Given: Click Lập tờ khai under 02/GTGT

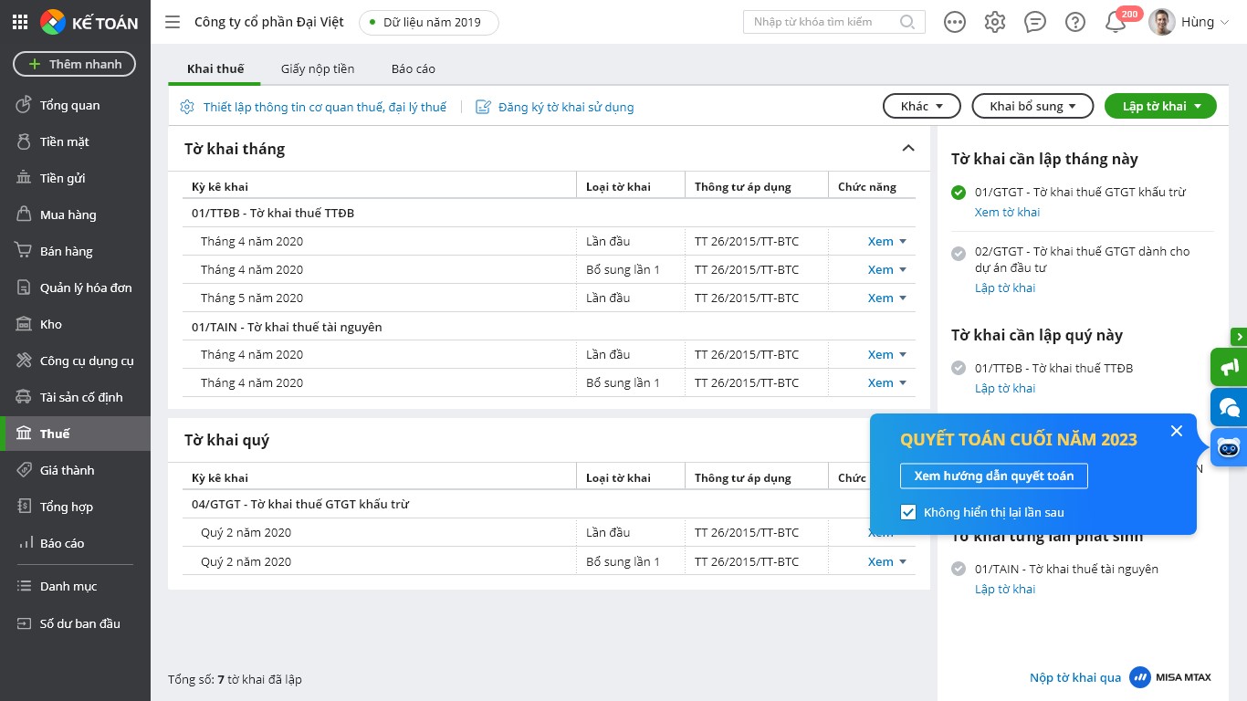Looking at the screenshot, I should [x=1005, y=288].
